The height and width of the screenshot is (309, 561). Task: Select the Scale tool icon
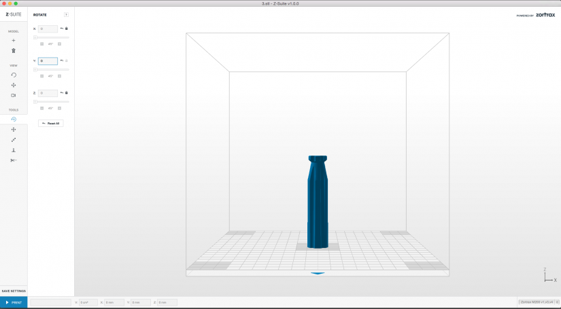tap(14, 140)
